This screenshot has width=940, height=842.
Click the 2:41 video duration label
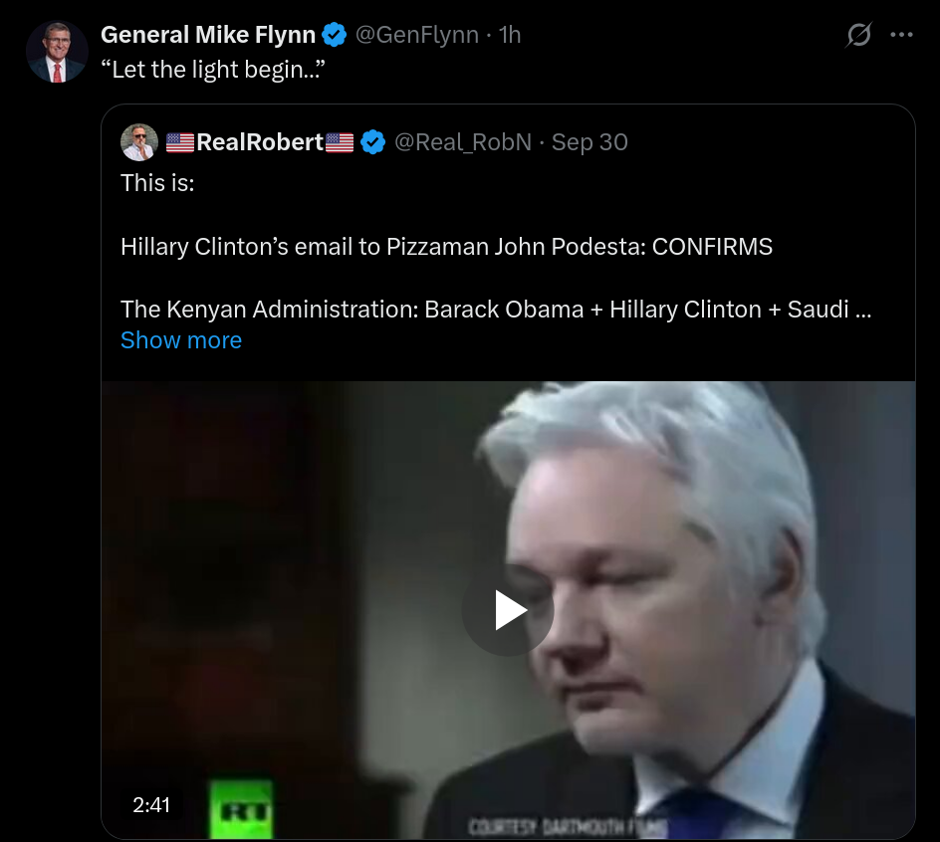151,805
